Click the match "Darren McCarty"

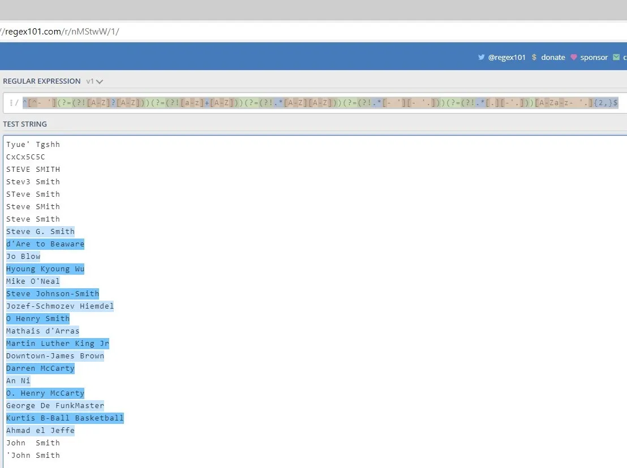click(x=40, y=368)
